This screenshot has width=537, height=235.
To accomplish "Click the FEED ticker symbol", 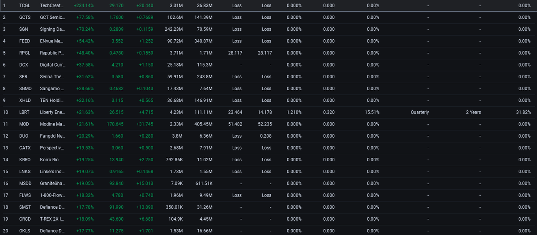I will pos(25,41).
